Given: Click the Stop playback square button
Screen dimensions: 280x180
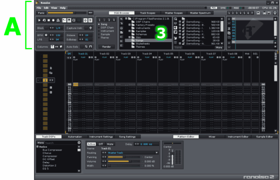Looking at the screenshot, I should click(48, 20).
